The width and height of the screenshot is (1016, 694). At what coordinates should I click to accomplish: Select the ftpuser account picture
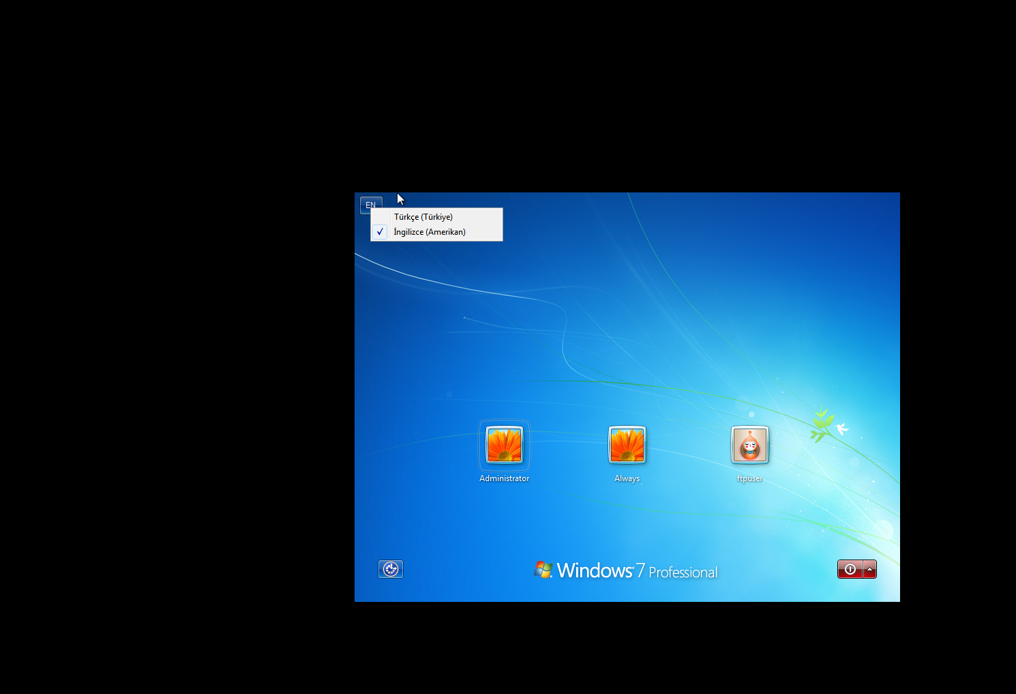pos(750,445)
